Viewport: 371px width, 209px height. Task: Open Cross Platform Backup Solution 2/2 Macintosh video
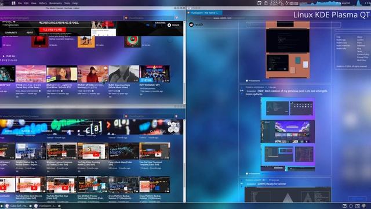point(123,185)
